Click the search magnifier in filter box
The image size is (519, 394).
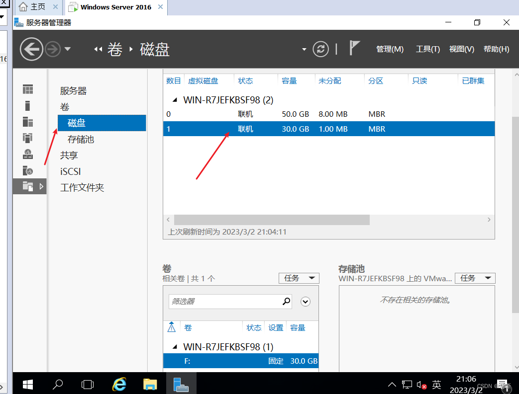[286, 301]
